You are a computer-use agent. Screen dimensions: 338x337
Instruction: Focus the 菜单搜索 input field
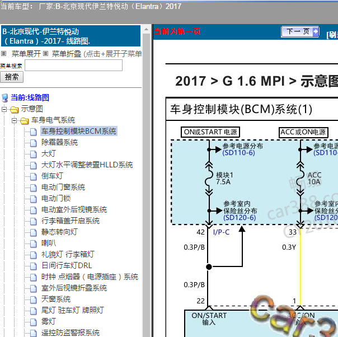(73, 65)
